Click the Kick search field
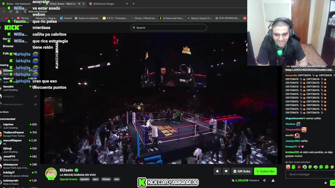Screen dimensions: 335x188 [x=169, y=28]
